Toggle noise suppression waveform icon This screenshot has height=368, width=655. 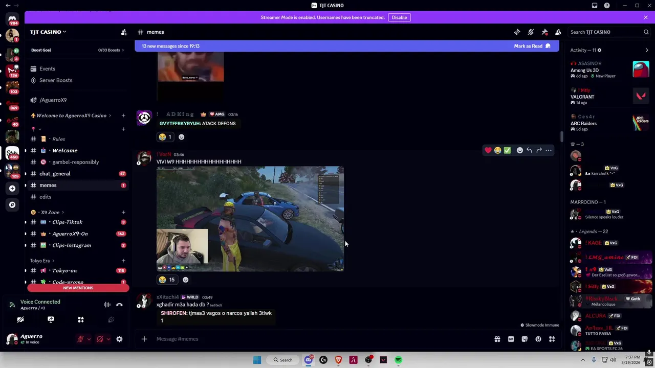107,305
